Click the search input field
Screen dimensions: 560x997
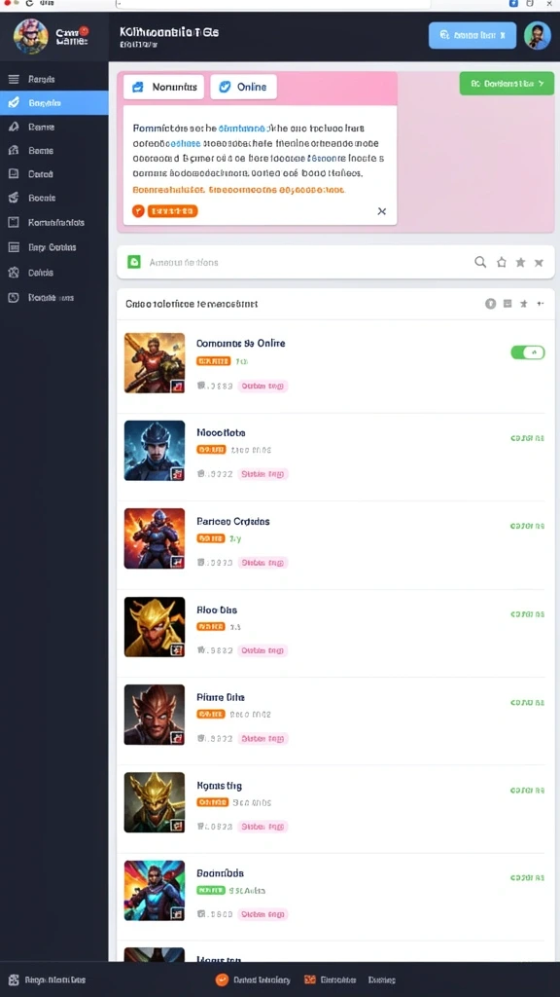pyautogui.click(x=304, y=262)
